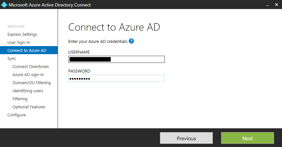This screenshot has height=147, width=282.
Task: Open the Connect Directories sub-step
Action: click(31, 67)
